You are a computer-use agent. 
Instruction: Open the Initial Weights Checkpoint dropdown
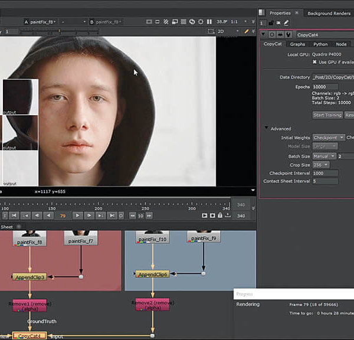(329, 138)
